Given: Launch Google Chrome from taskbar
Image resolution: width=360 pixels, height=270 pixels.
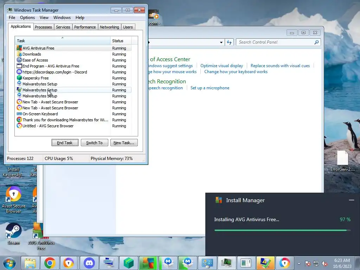Looking at the screenshot, I should click(x=50, y=263).
